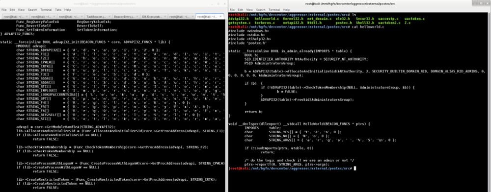Open Terminal menu in right terminal window
The image size is (491, 192).
tap(274, 10)
